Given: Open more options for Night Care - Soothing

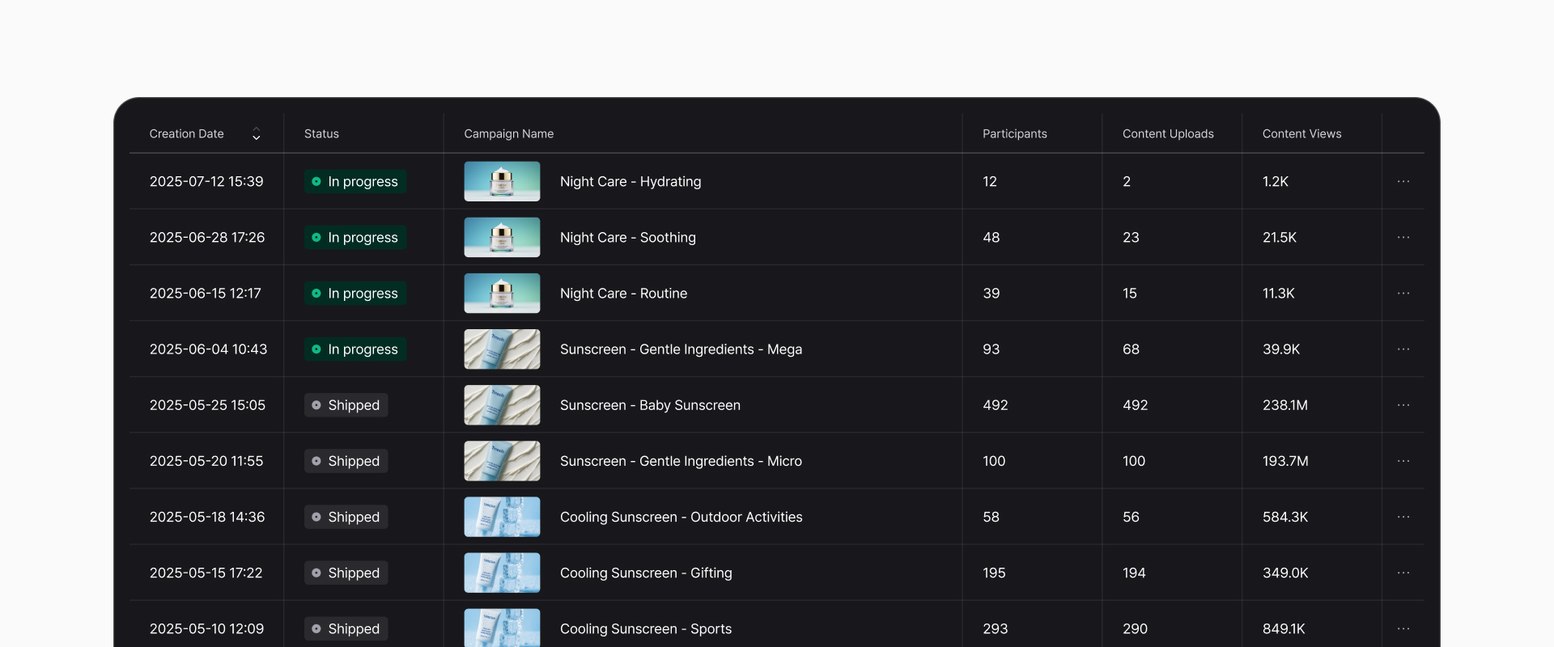Looking at the screenshot, I should click(1403, 238).
